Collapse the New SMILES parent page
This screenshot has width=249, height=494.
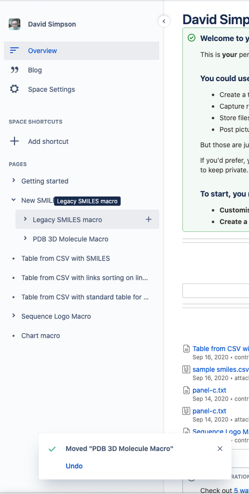tap(13, 200)
